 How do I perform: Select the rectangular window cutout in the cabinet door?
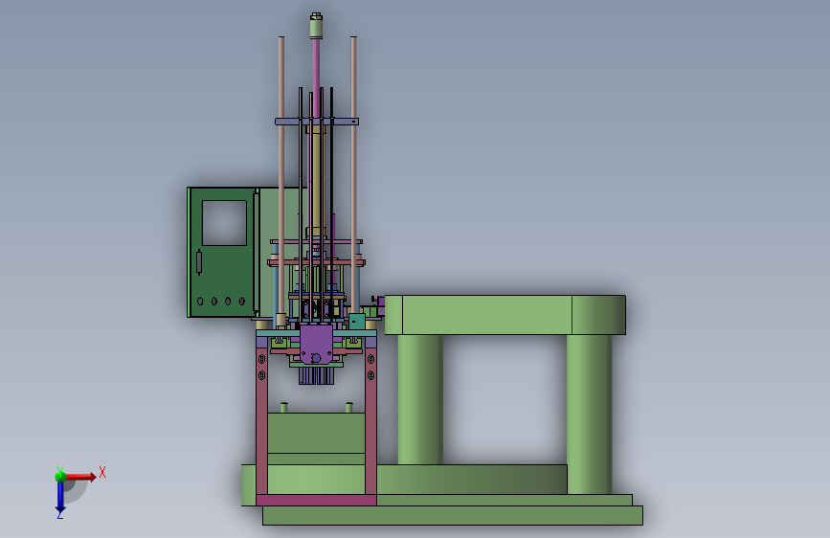pyautogui.click(x=224, y=222)
